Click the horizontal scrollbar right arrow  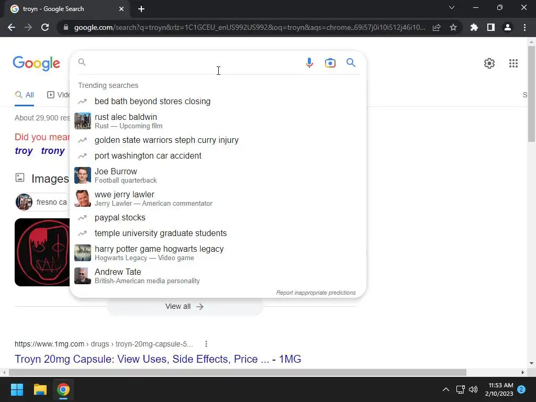(523, 372)
